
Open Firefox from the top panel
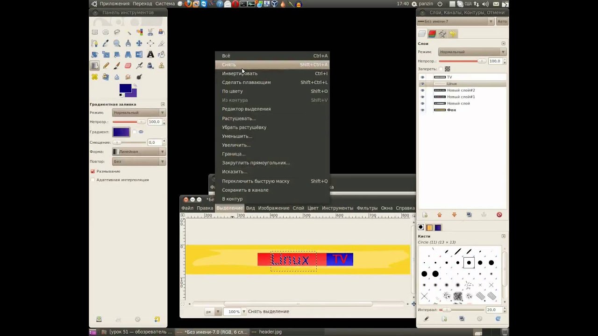coord(188,4)
